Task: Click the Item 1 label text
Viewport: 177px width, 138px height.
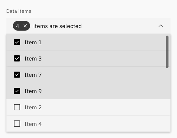Action: point(33,42)
